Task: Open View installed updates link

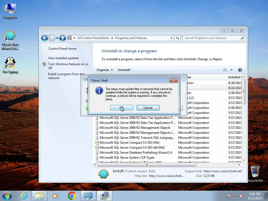Action: point(63,58)
